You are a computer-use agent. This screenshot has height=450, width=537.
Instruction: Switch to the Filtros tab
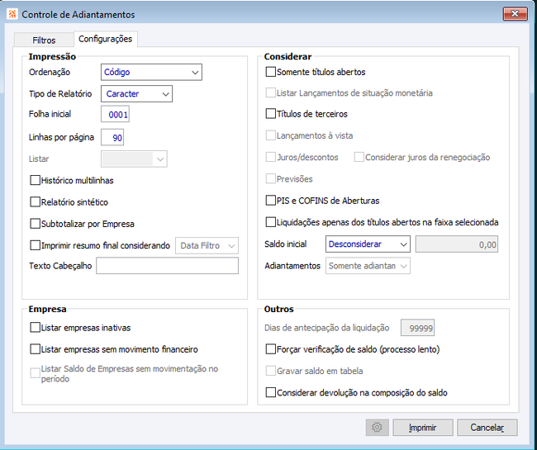pos(44,40)
